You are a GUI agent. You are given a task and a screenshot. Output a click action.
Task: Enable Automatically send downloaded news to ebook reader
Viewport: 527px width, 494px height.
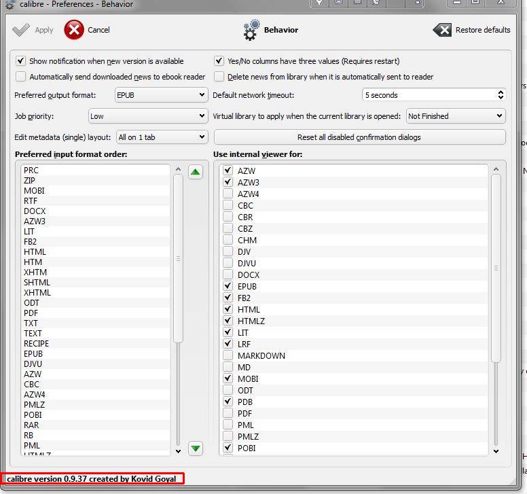(20, 77)
